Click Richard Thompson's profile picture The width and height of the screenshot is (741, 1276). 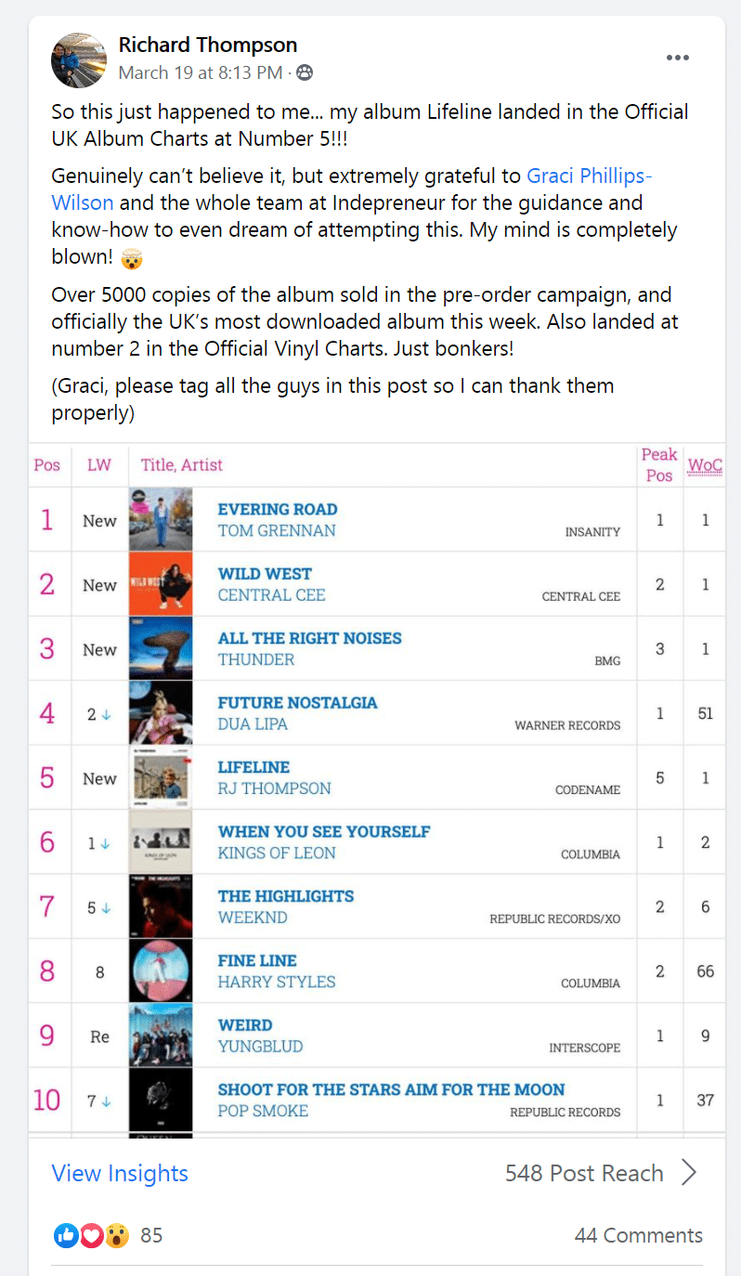coord(79,59)
